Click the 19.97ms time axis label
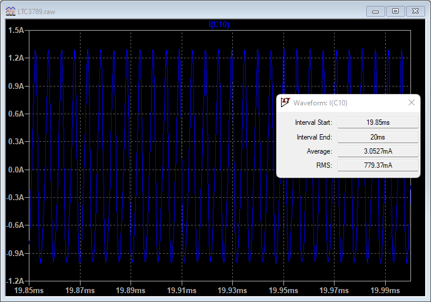Screen dimensions: 431x302 coord(334,290)
